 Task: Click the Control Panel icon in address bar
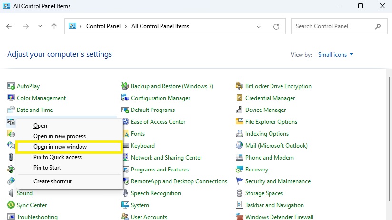click(72, 26)
